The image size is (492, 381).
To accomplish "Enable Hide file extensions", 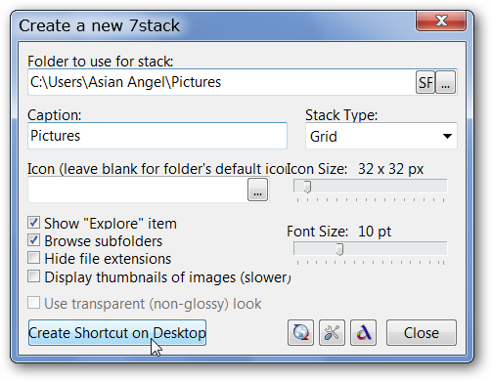I will 34,258.
